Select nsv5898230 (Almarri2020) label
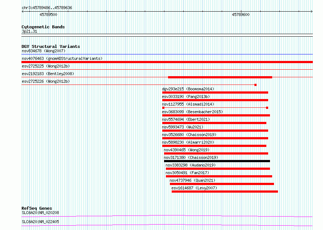 (188, 142)
